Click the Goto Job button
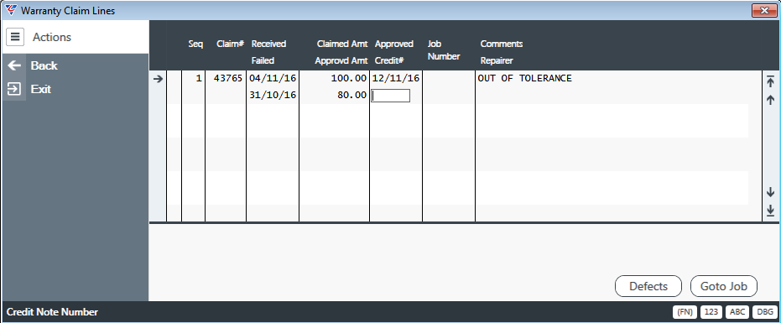This screenshot has height=323, width=781. pos(724,286)
